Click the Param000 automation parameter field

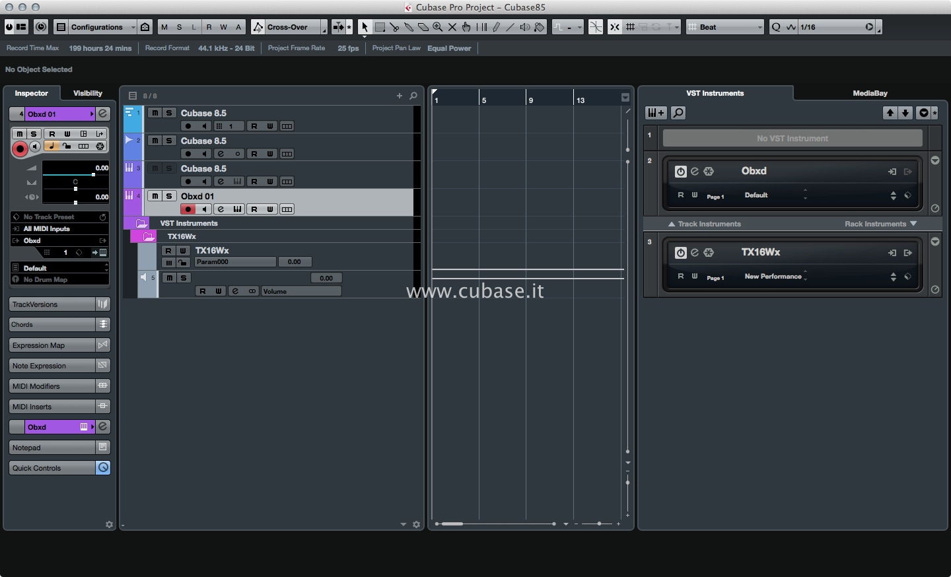tap(235, 262)
